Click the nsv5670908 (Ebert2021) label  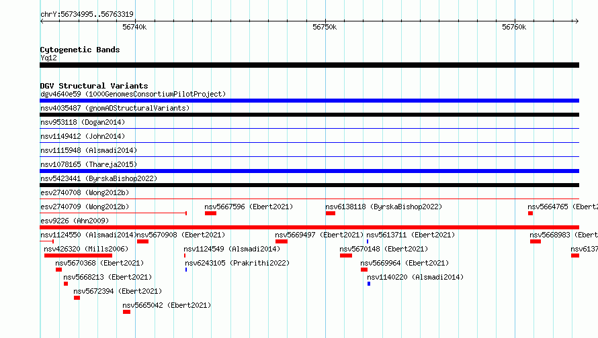(181, 235)
